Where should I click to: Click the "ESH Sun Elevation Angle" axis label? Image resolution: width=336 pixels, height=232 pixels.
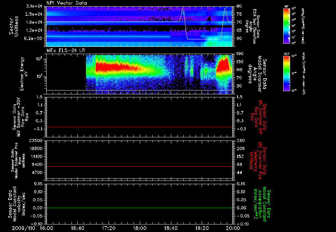[250, 26]
